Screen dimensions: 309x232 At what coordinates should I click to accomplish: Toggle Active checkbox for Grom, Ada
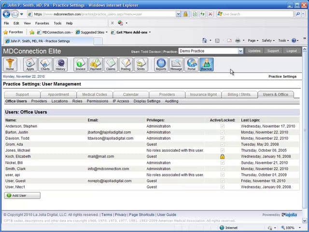(222, 144)
